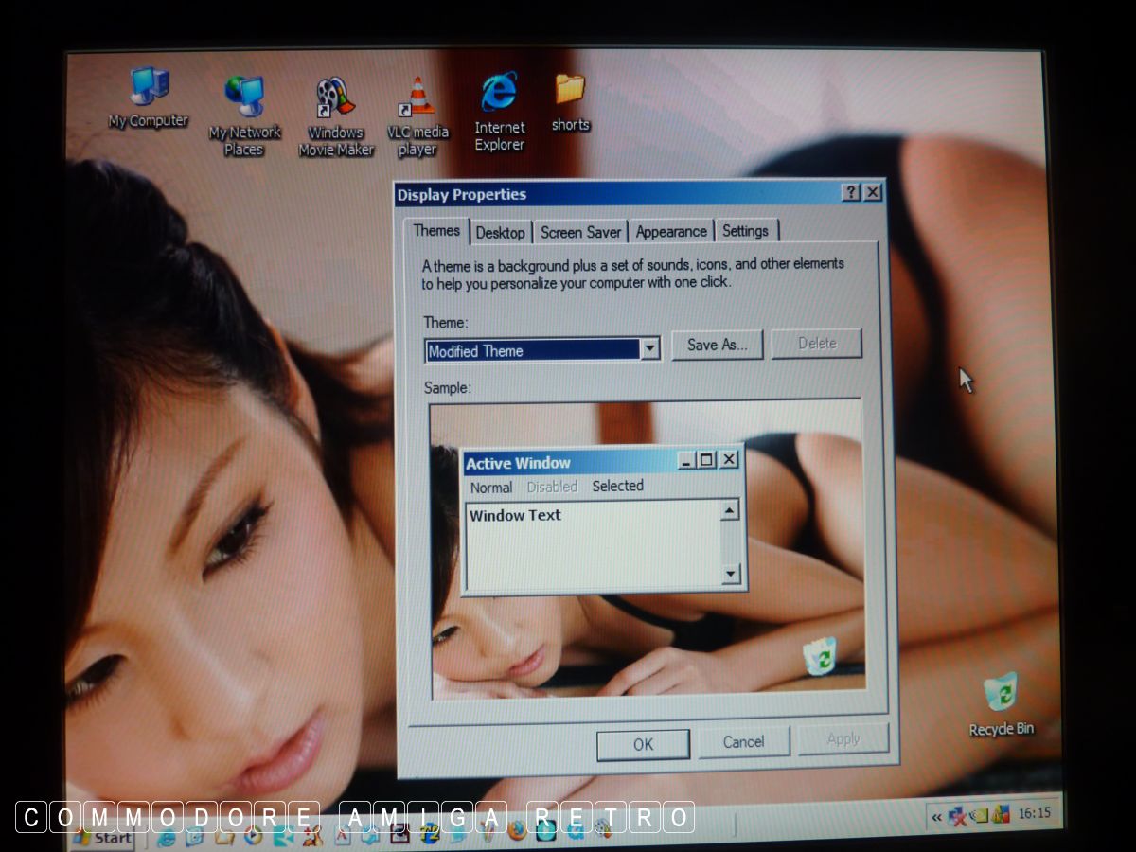Click the help question mark button
1136x852 pixels.
[x=851, y=193]
